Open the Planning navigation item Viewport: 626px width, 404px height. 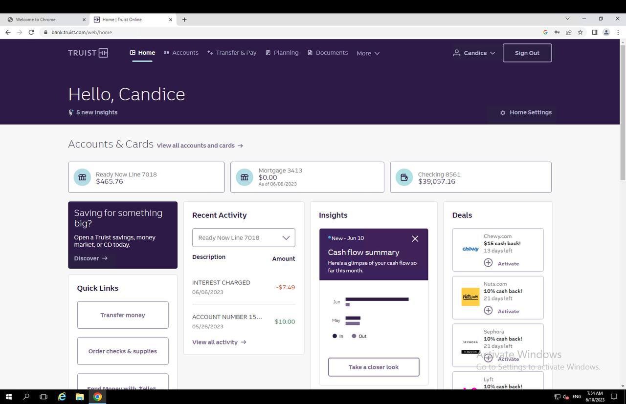click(x=282, y=53)
